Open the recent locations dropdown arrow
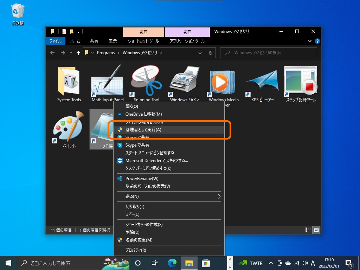The image size is (360, 270). coord(71,53)
